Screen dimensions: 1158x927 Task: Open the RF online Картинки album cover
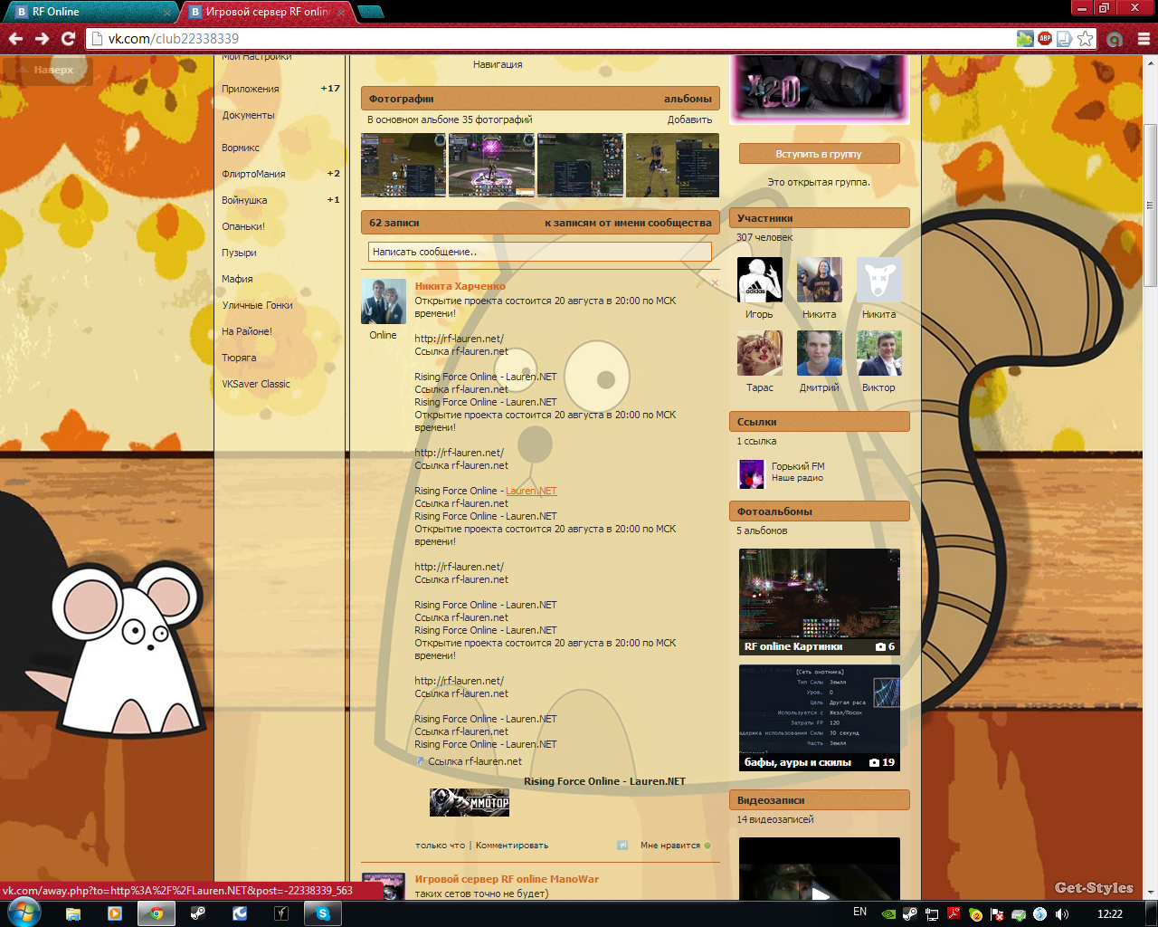click(x=820, y=602)
